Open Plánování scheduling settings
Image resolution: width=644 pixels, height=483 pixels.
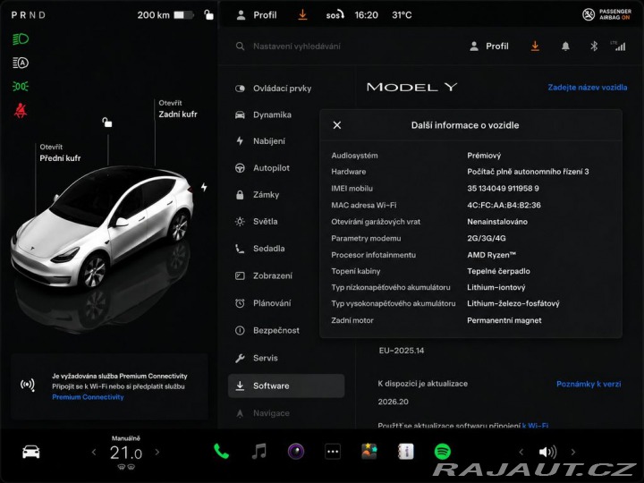coord(286,303)
